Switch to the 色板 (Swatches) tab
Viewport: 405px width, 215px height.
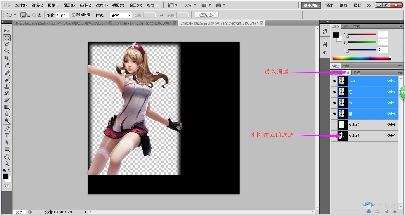[x=346, y=26]
